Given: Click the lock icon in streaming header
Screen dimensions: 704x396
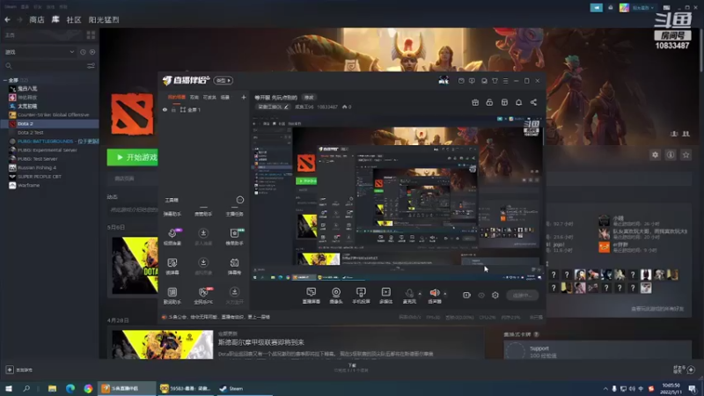Looking at the screenshot, I should pos(489,102).
